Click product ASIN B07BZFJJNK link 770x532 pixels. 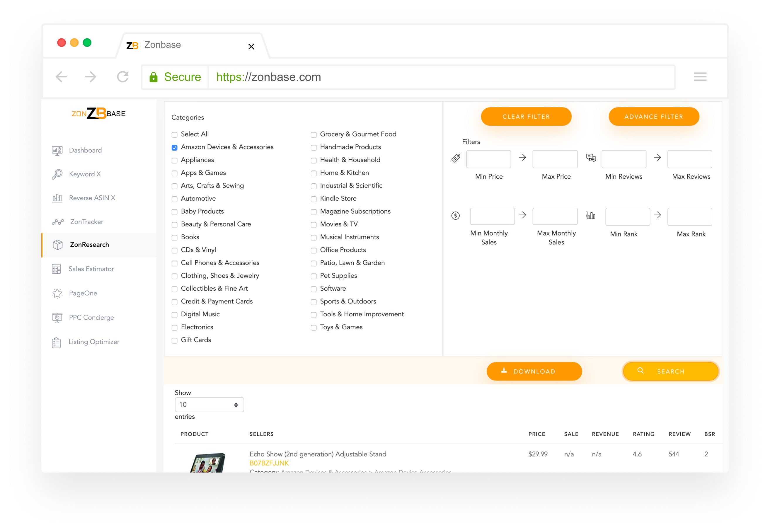pyautogui.click(x=269, y=463)
